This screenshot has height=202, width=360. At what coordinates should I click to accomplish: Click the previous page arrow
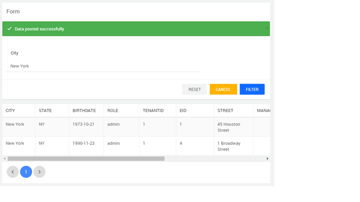pyautogui.click(x=13, y=172)
